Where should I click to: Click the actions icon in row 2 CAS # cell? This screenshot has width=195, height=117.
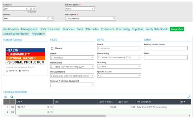pyautogui.click(x=52, y=112)
